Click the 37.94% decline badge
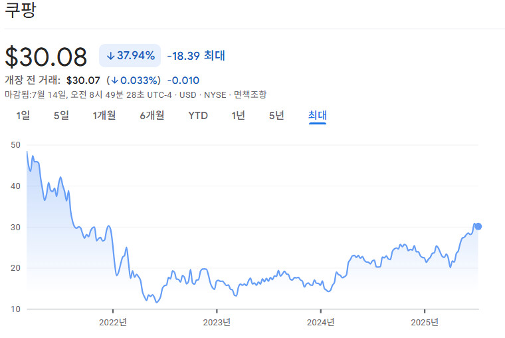Image resolution: width=505 pixels, height=338 pixels. pyautogui.click(x=130, y=55)
